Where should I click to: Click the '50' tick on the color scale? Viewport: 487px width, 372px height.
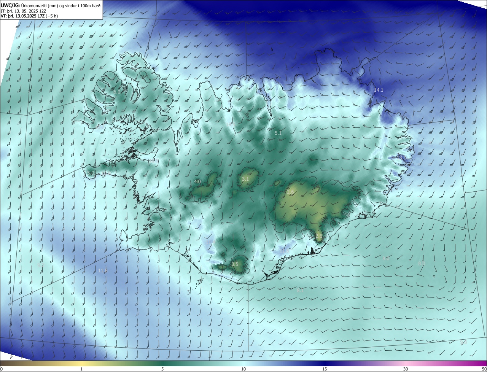tap(484, 369)
